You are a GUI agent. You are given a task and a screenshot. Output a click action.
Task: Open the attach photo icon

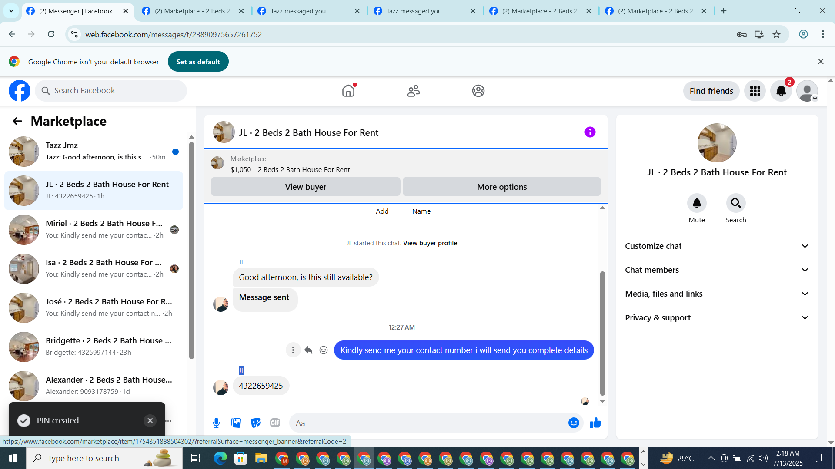[x=236, y=423]
